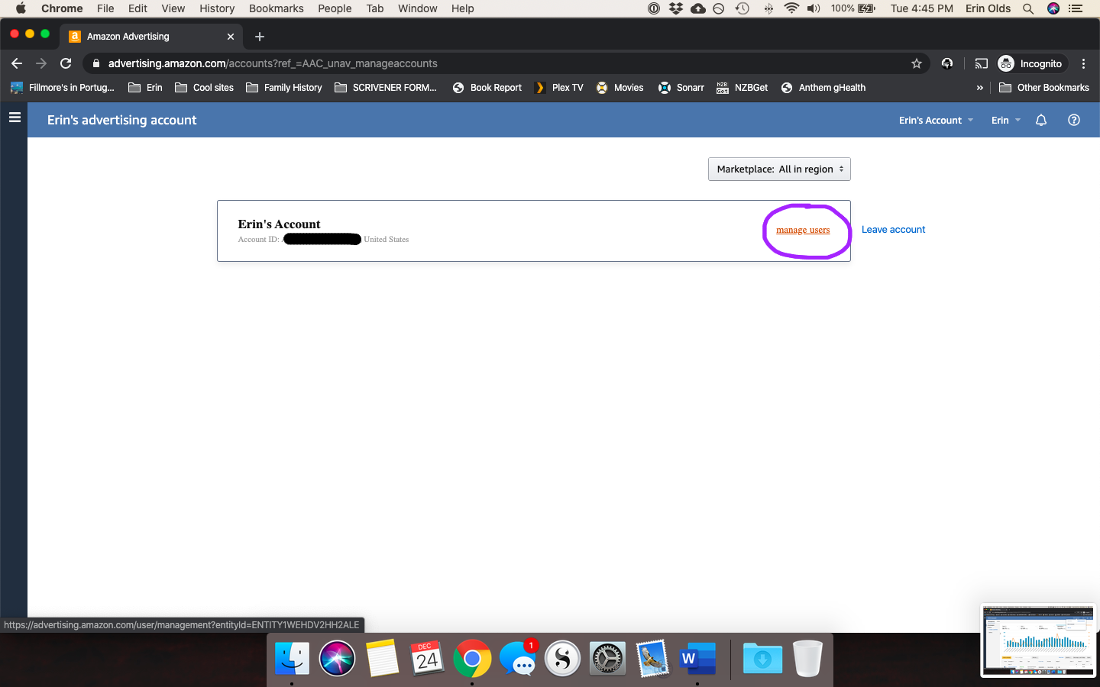Image resolution: width=1100 pixels, height=687 pixels.
Task: Click the Cast icon in toolbar
Action: (x=982, y=63)
